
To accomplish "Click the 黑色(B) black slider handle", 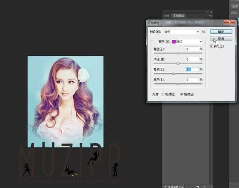I will pyautogui.click(x=178, y=84).
